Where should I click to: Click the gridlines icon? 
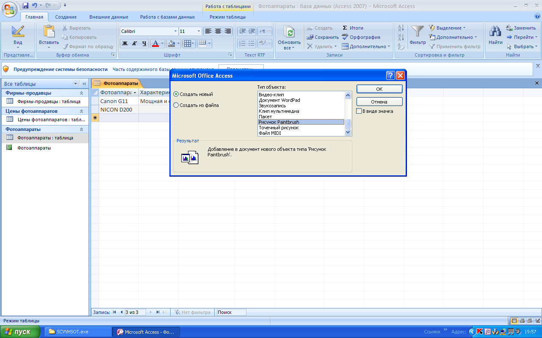187,43
